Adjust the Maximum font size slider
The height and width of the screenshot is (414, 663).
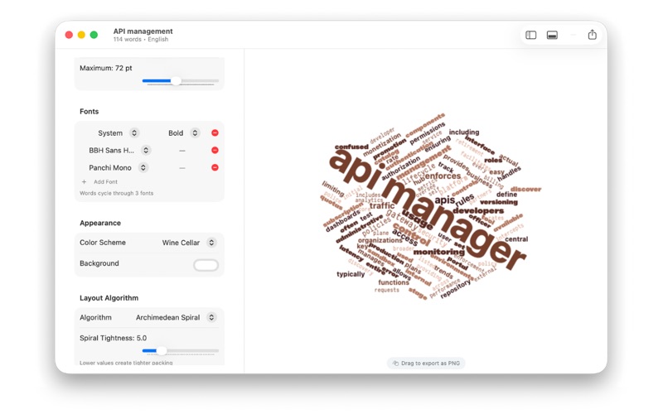click(181, 80)
